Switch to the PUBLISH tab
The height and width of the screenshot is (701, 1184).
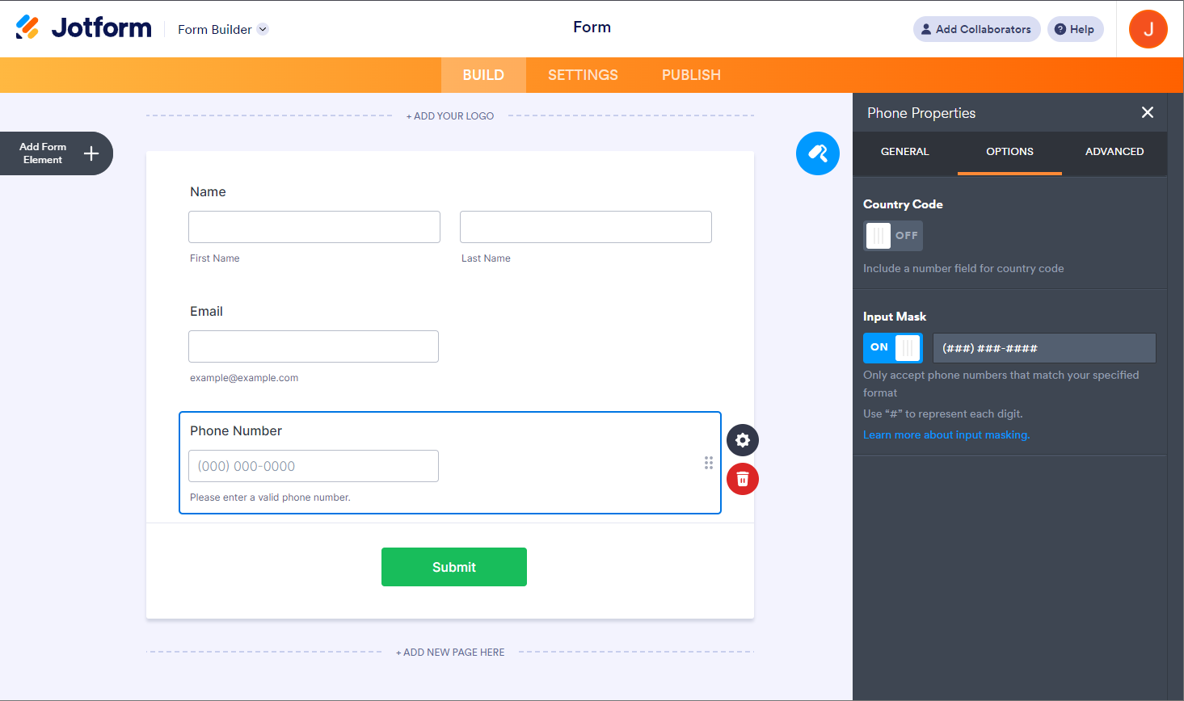pyautogui.click(x=691, y=75)
